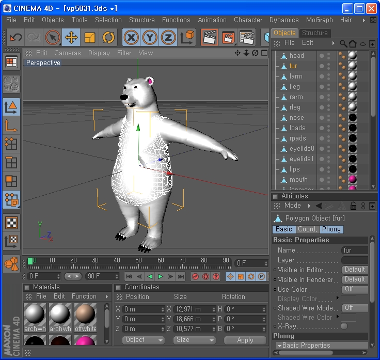This screenshot has width=380, height=360.
Task: Toggle the viewport maximize icon
Action: tap(264, 53)
